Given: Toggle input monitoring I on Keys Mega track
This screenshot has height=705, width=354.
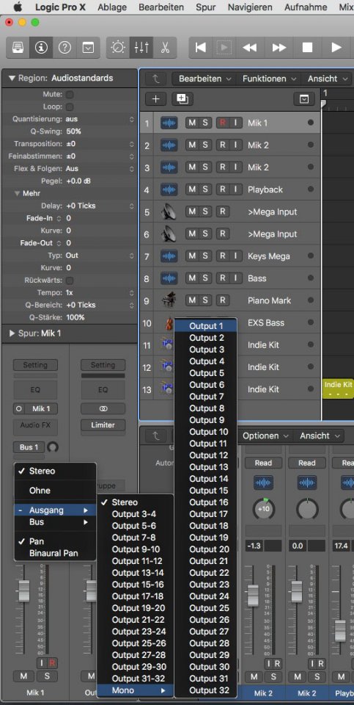Looking at the screenshot, I should click(x=235, y=256).
